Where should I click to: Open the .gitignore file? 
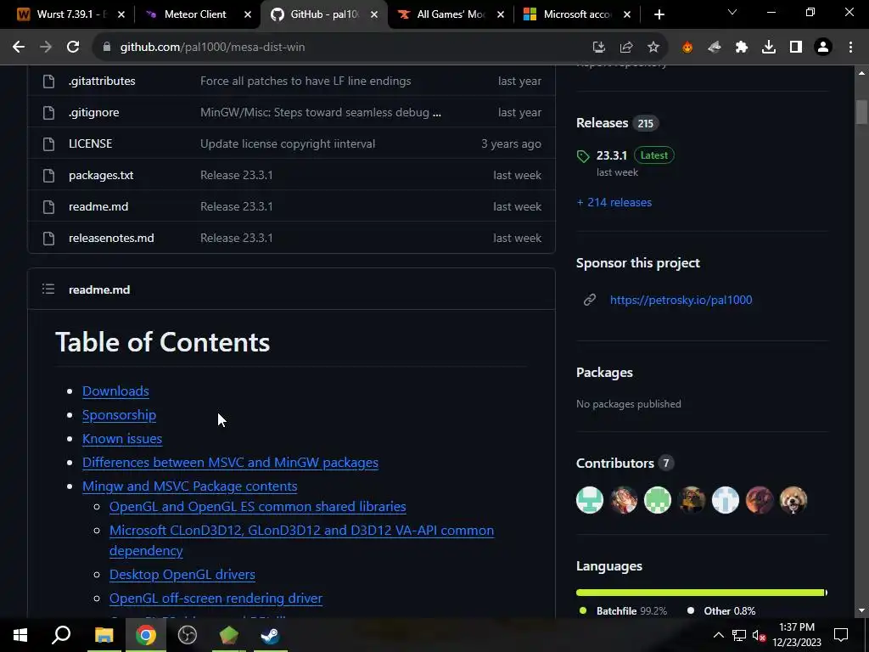(93, 113)
